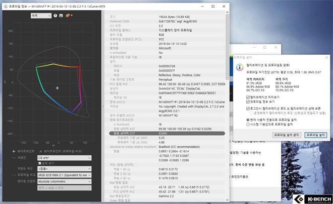The image size is (333, 204).
Task: Click the Perceptual rendering intent value
Action: (x=165, y=80)
